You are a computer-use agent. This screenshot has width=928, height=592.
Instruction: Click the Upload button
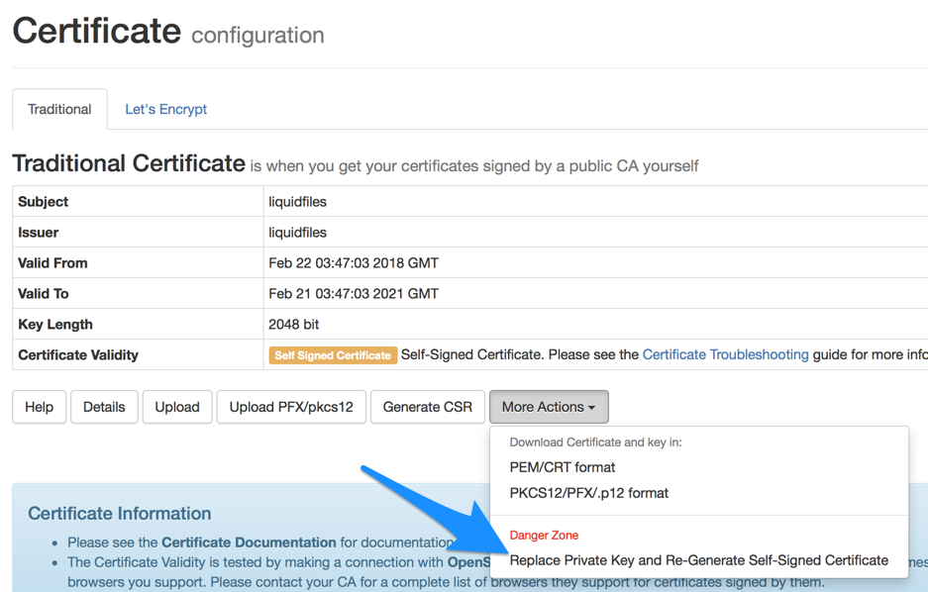tap(177, 406)
